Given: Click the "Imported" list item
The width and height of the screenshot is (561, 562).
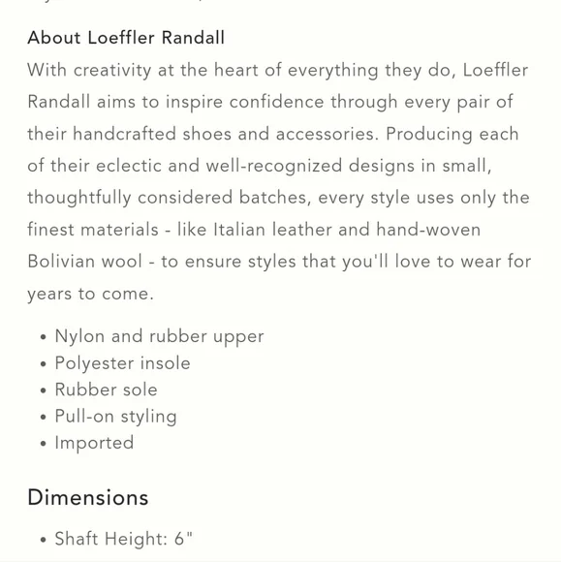Looking at the screenshot, I should [x=94, y=444].
